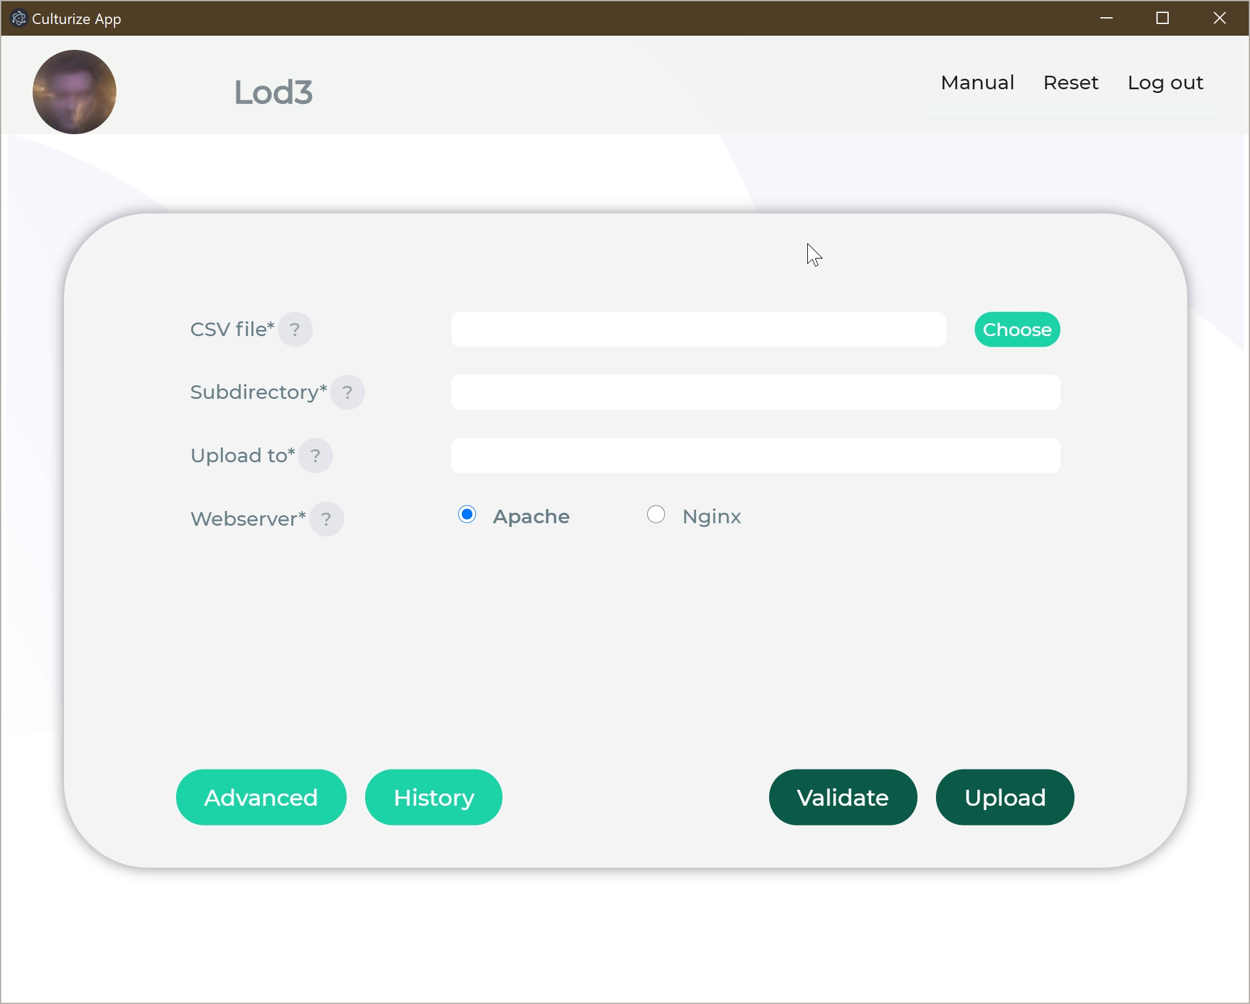Open the History panel

pos(433,797)
